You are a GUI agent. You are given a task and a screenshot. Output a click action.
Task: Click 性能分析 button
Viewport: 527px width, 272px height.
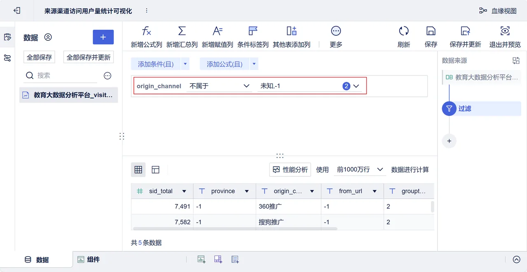pos(290,169)
